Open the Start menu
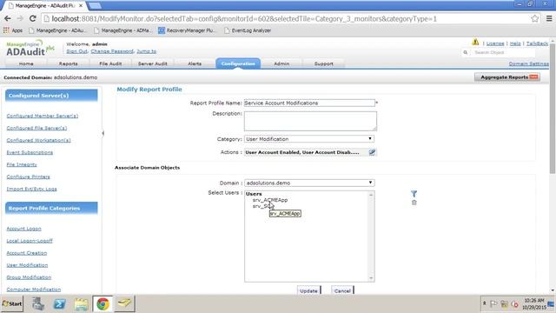 [x=12, y=303]
